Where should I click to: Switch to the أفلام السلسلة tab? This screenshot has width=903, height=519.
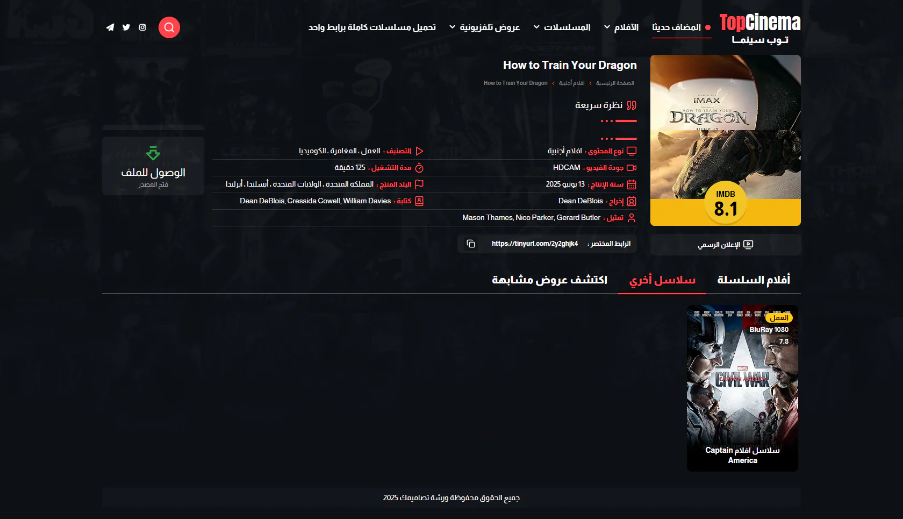pyautogui.click(x=753, y=280)
